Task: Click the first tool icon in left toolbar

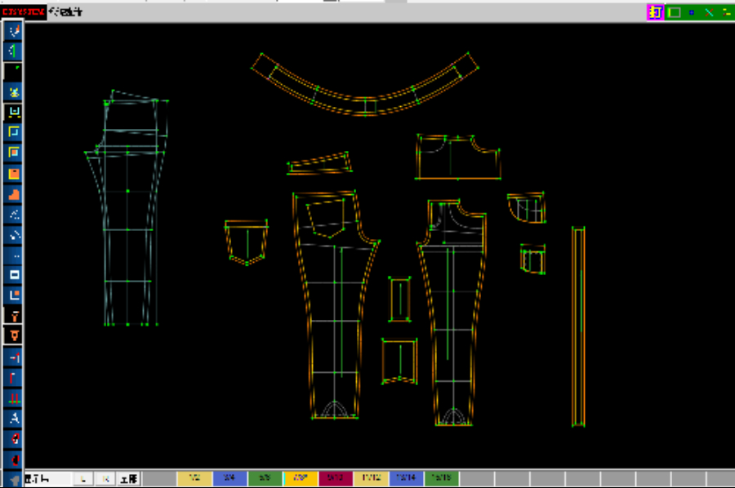Action: (x=14, y=31)
